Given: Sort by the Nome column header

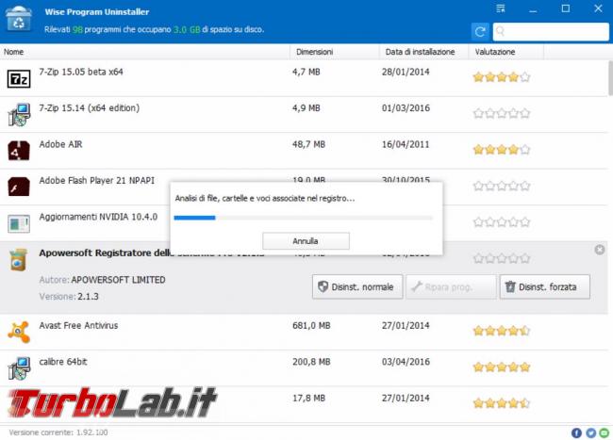Looking at the screenshot, I should pos(144,52).
